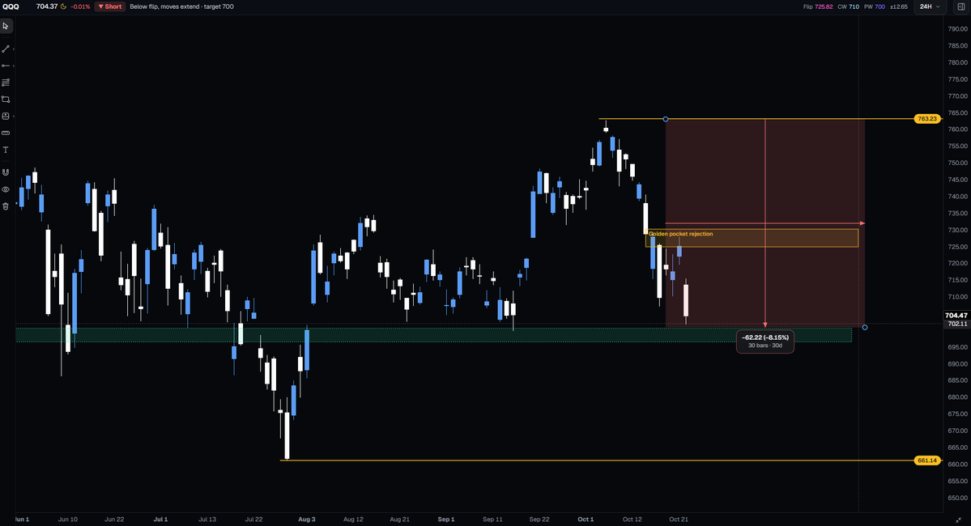971x526 pixels.
Task: Select the trend line drawing tool
Action: (x=6, y=49)
